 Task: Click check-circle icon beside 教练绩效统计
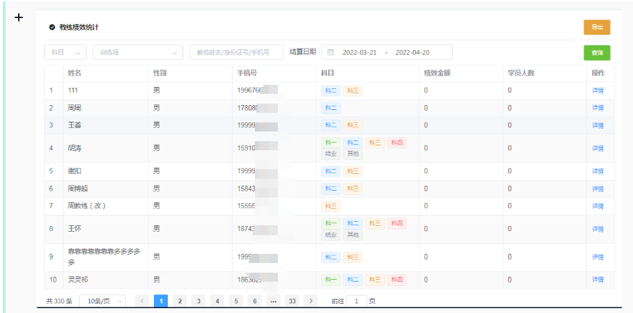tap(52, 27)
